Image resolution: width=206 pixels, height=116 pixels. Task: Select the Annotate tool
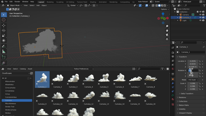[x=4, y=46]
